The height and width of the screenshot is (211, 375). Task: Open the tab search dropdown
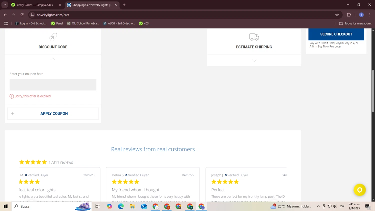(4, 5)
